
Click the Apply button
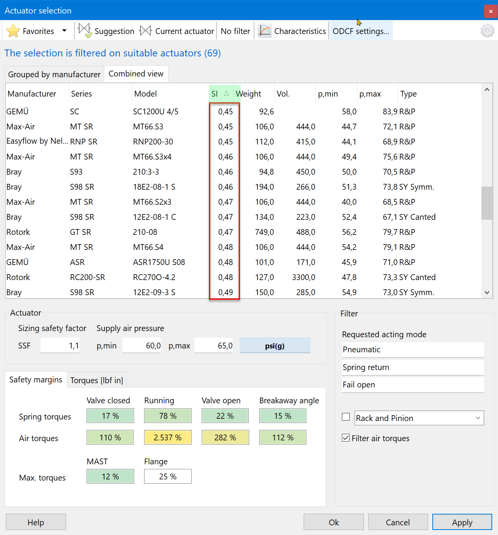pos(462,522)
